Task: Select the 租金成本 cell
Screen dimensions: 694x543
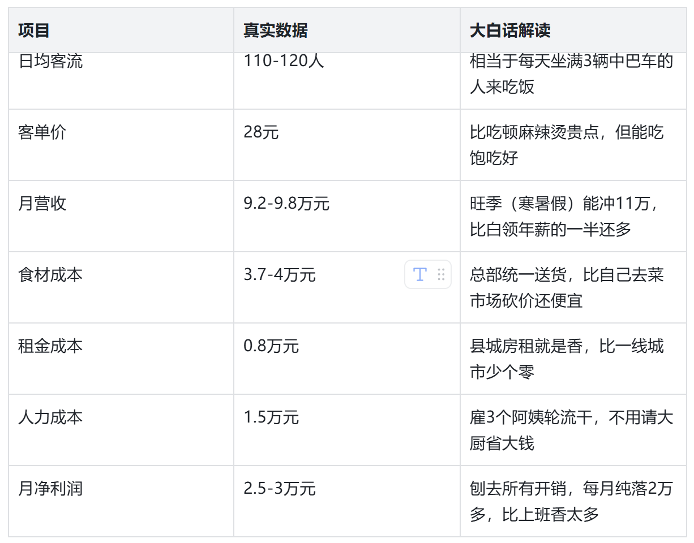Action: [x=50, y=346]
